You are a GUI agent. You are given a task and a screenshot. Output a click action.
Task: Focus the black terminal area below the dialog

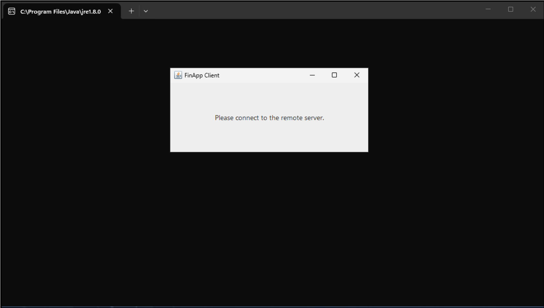pyautogui.click(x=269, y=226)
